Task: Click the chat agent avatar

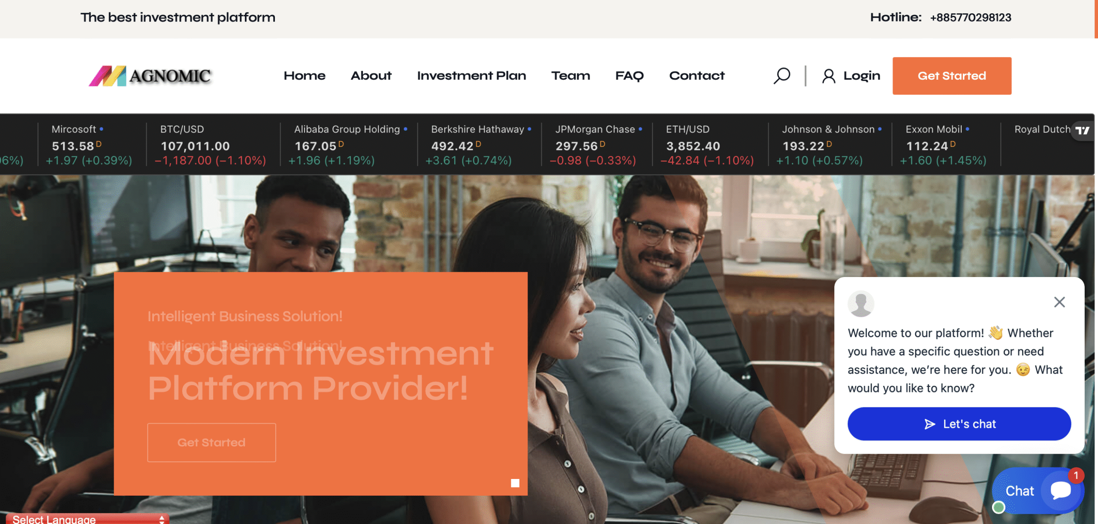Action: pos(860,304)
